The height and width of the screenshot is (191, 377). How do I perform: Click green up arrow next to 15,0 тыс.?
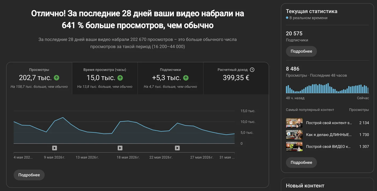tap(120, 78)
